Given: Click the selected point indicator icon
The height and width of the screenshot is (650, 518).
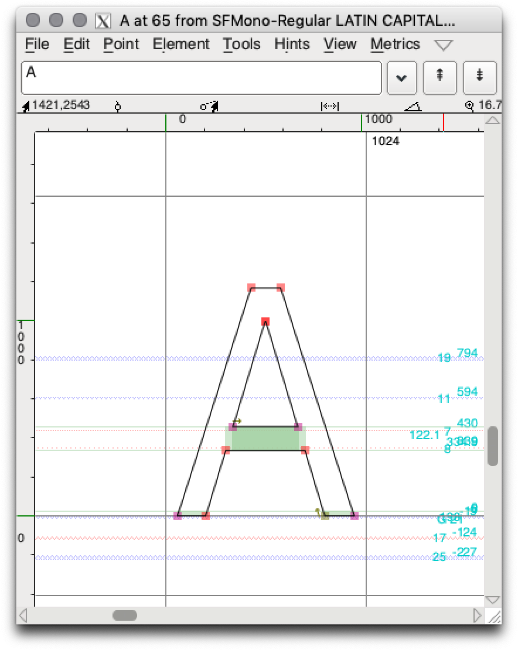Looking at the screenshot, I should [x=118, y=106].
